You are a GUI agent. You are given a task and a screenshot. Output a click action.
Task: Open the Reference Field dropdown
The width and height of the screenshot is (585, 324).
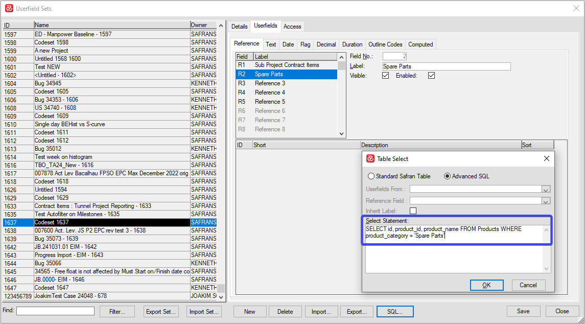pos(546,201)
